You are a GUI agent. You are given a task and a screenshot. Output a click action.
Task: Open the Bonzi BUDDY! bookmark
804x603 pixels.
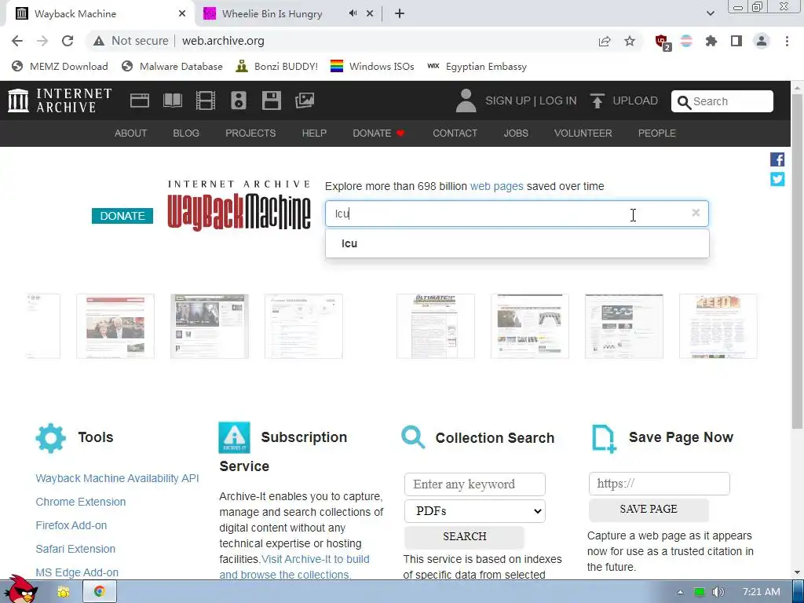[277, 67]
